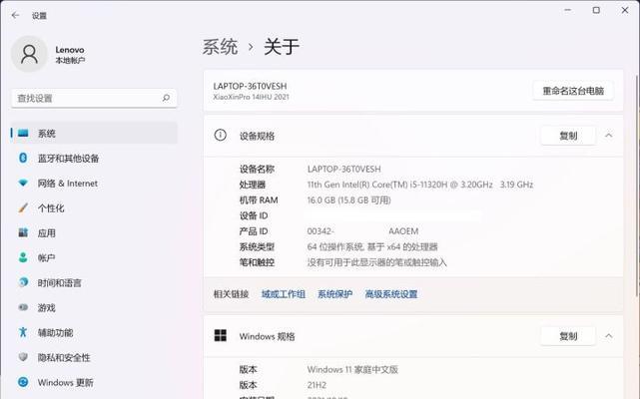This screenshot has height=399, width=640.
Task: Open 辅助功能 settings
Action: (94, 332)
